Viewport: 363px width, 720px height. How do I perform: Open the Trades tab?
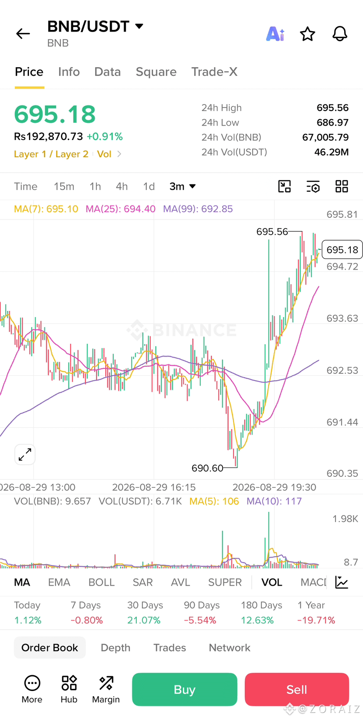[170, 648]
